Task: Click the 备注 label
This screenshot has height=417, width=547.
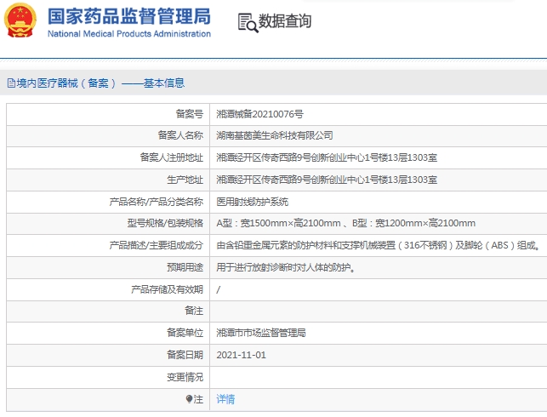Action: click(194, 311)
